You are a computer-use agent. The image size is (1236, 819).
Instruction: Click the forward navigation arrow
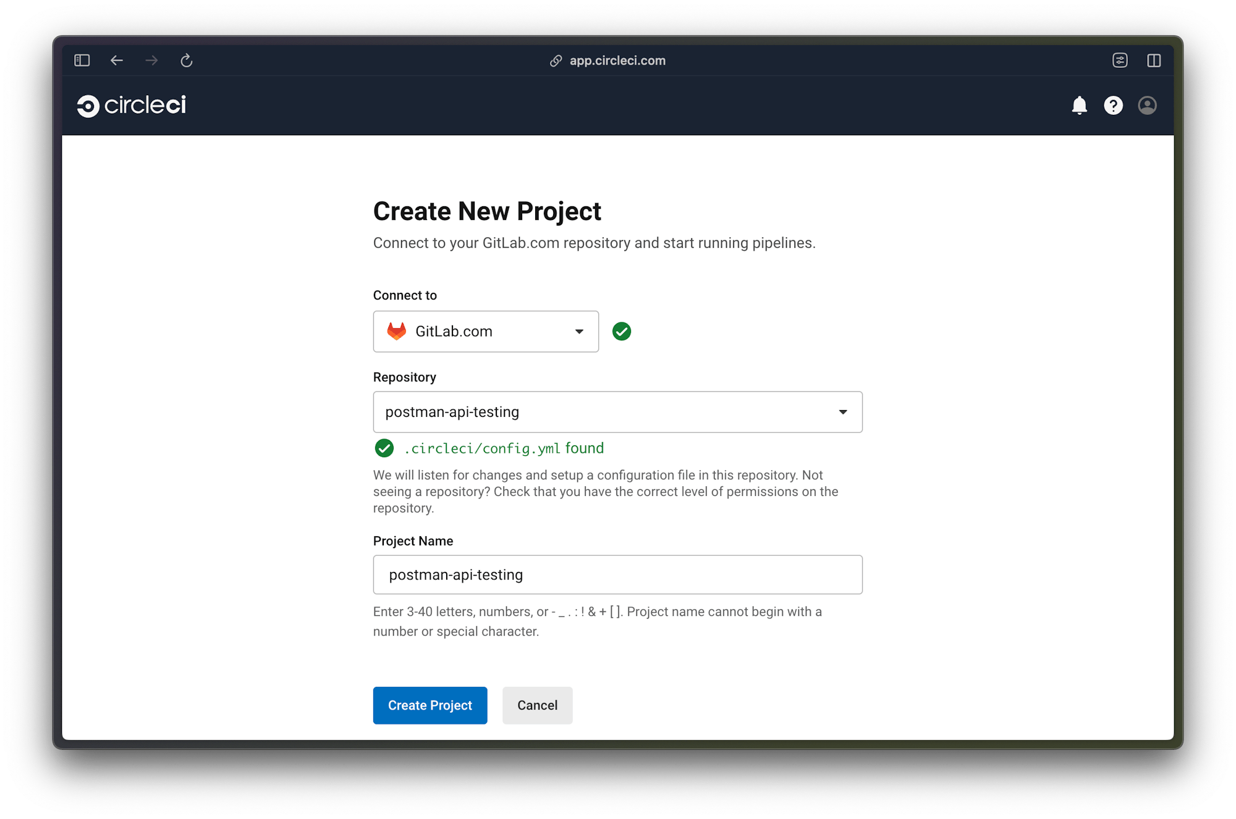tap(151, 60)
